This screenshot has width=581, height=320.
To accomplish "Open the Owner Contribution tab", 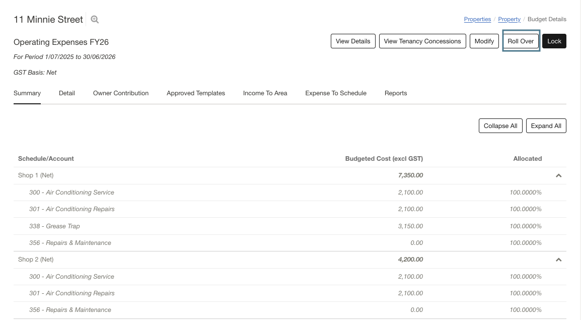I will point(120,93).
